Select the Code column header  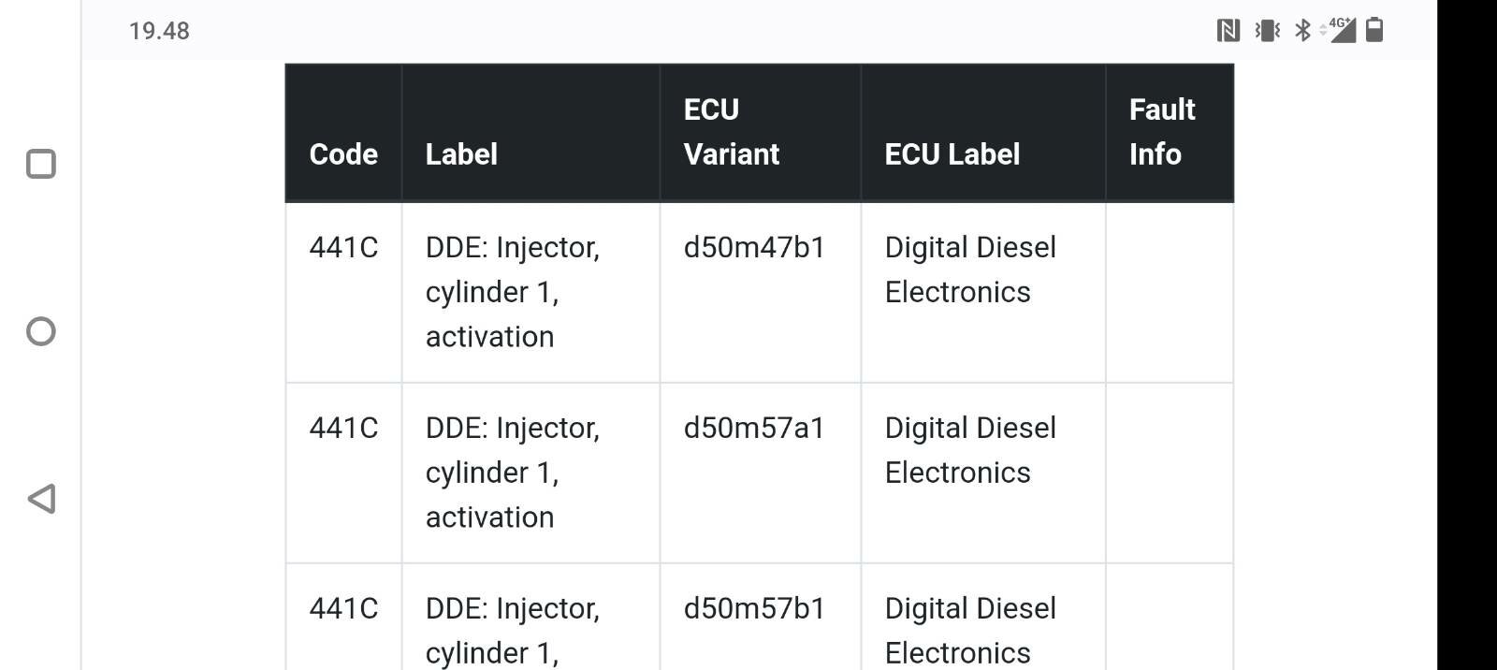[x=343, y=153]
